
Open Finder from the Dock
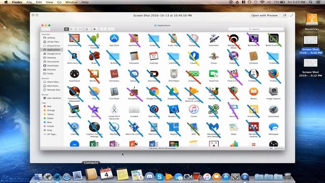coord(39,176)
